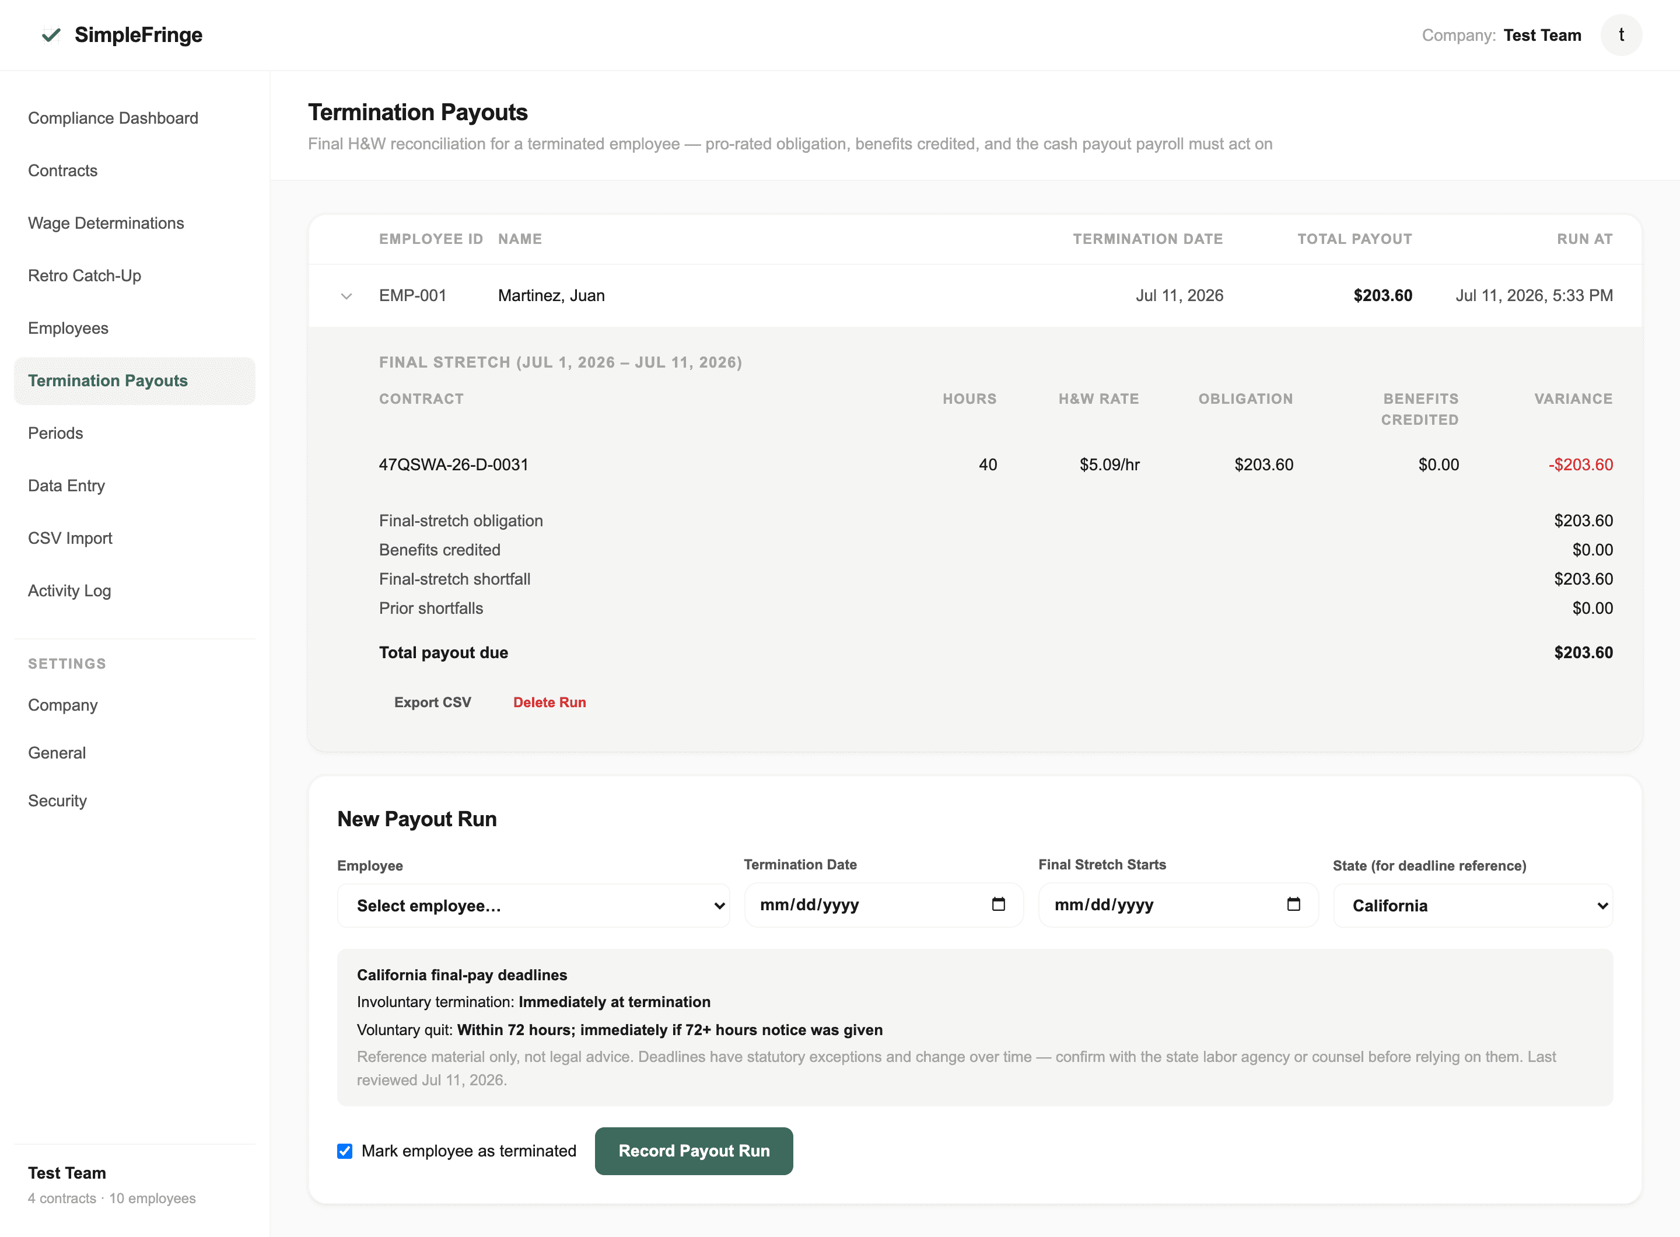Click the Test Team label at sidebar bottom
Image resolution: width=1680 pixels, height=1237 pixels.
pos(68,1173)
